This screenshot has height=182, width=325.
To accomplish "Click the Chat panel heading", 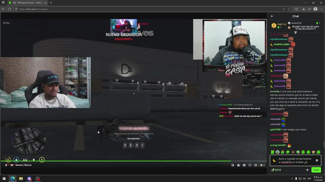I will pos(296,16).
